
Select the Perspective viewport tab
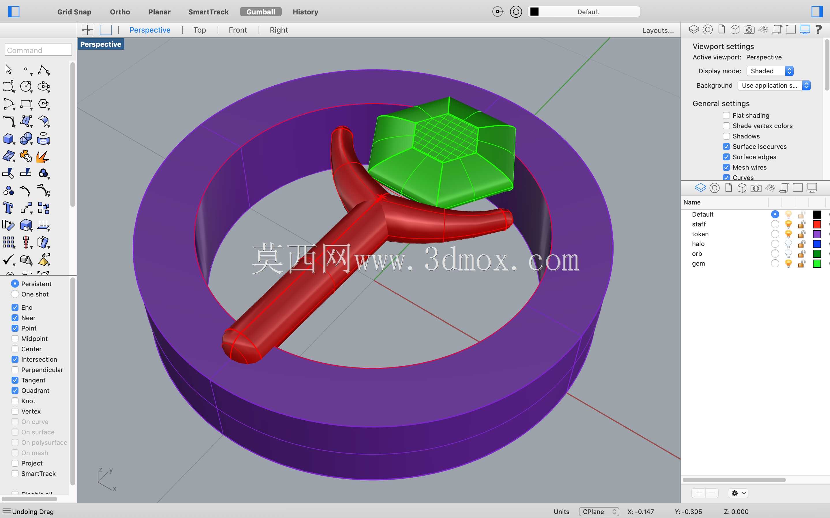(x=150, y=30)
